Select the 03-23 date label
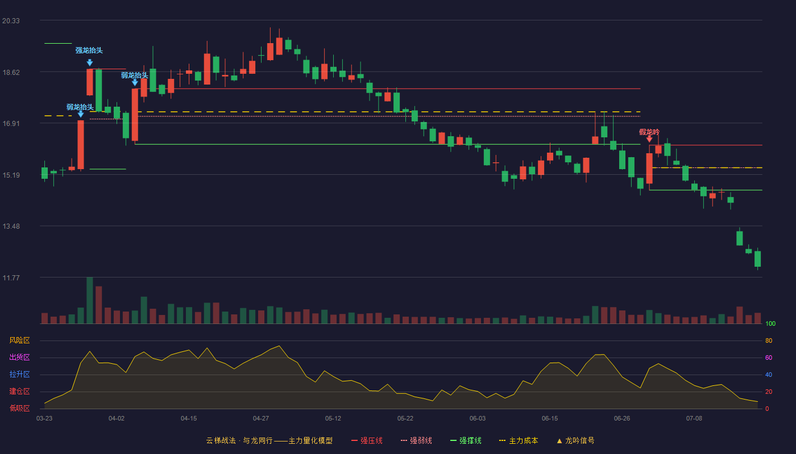The height and width of the screenshot is (454, 796). point(44,418)
